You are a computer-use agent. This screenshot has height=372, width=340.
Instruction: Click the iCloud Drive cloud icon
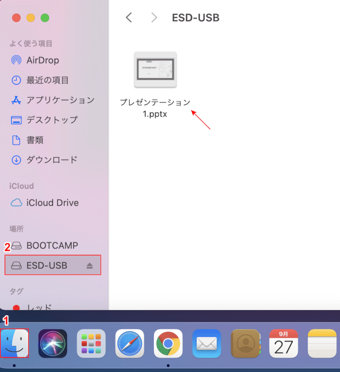(x=16, y=203)
